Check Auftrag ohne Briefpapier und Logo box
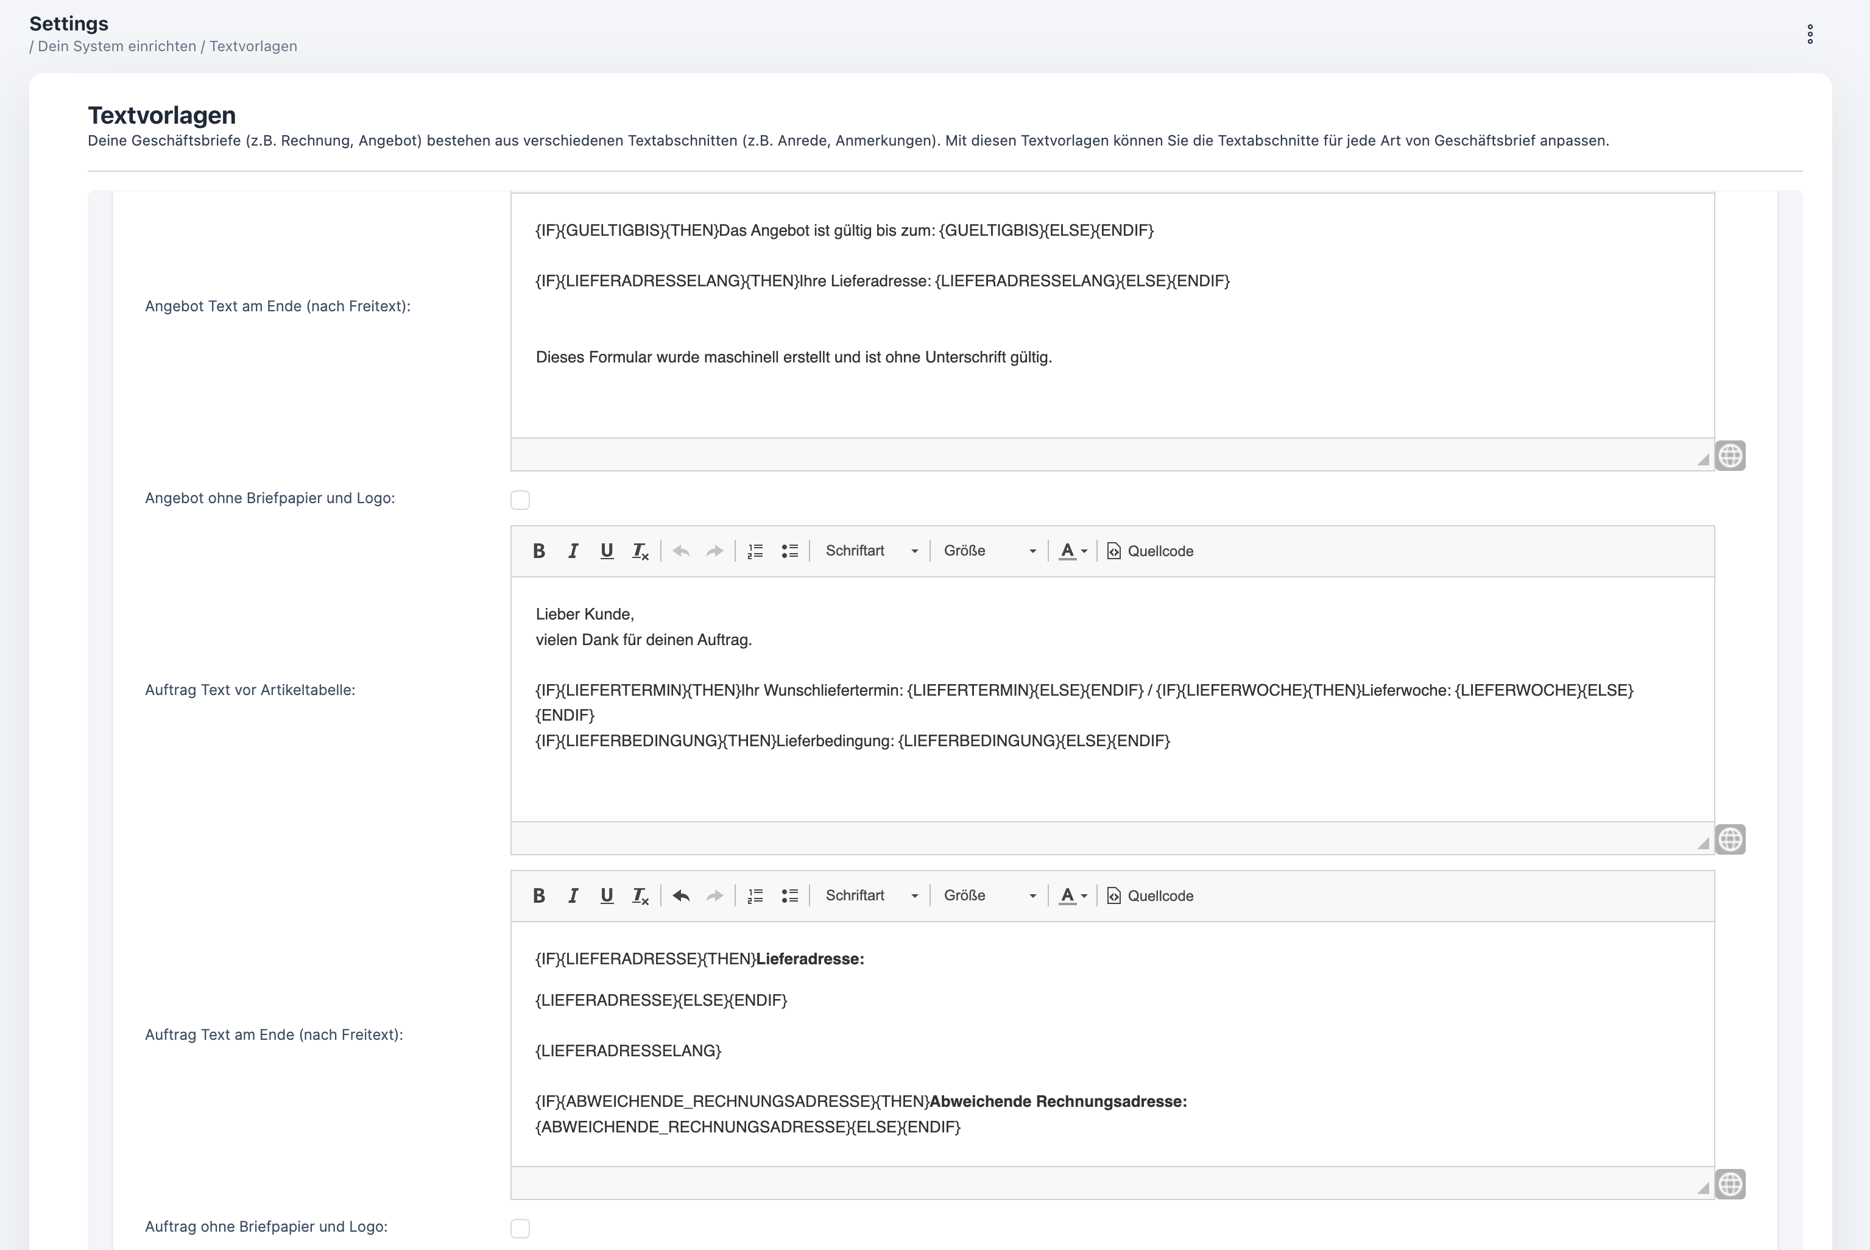Screen dimensions: 1870x1250 [x=521, y=1229]
